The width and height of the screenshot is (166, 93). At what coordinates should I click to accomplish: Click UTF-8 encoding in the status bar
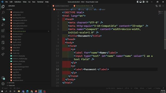127,88
